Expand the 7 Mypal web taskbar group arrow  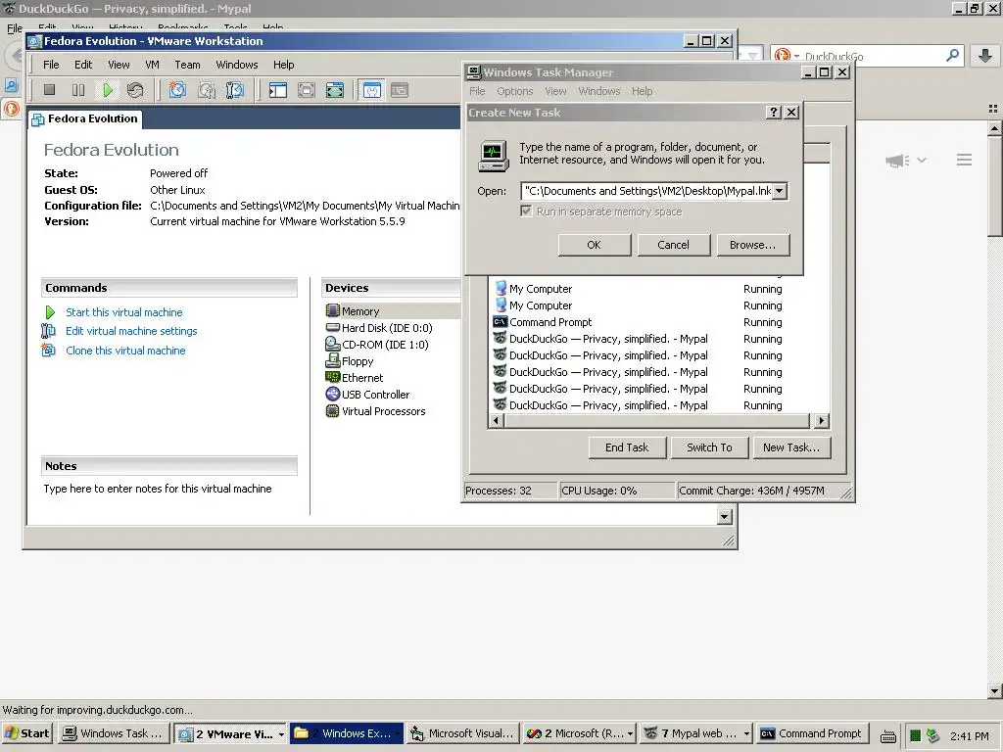745,734
